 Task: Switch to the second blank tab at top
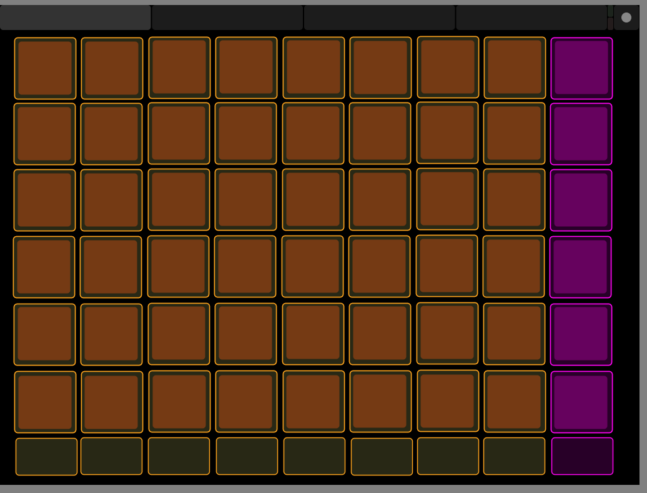point(227,17)
